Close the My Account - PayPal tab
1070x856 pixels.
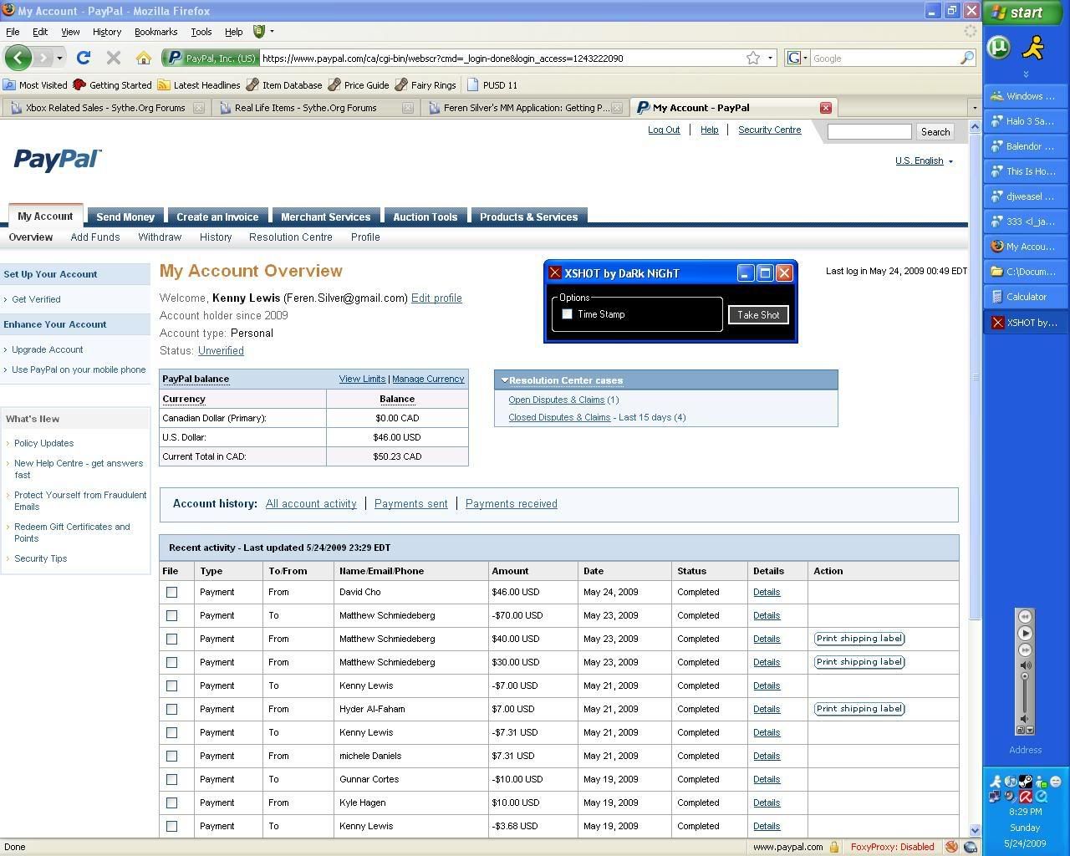coord(825,107)
